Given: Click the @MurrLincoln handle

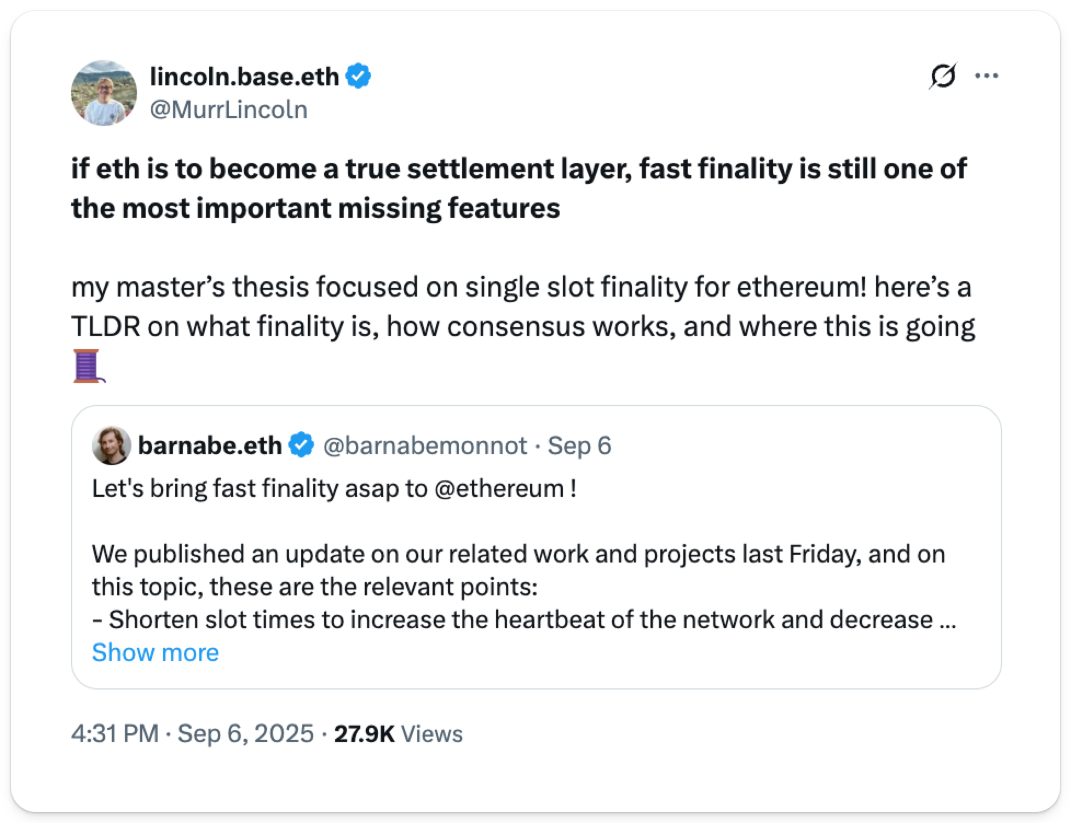Looking at the screenshot, I should coord(228,110).
